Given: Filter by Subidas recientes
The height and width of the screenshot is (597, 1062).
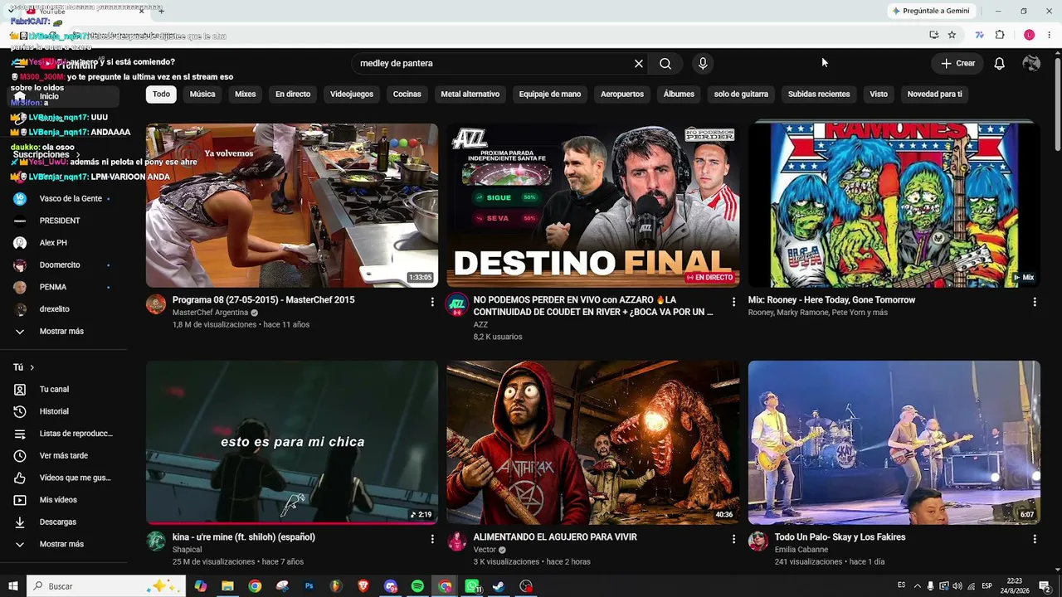Looking at the screenshot, I should 819,94.
